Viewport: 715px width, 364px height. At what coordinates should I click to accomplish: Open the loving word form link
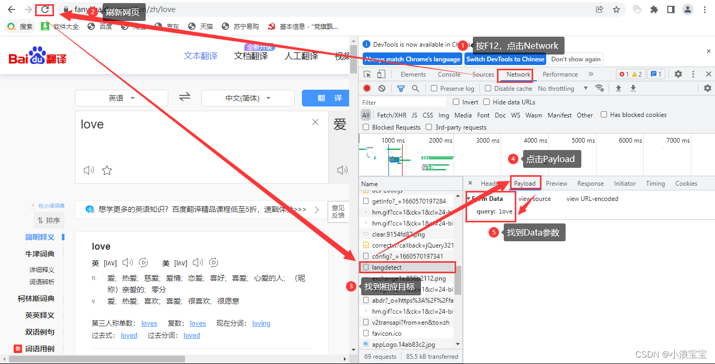[x=261, y=324]
